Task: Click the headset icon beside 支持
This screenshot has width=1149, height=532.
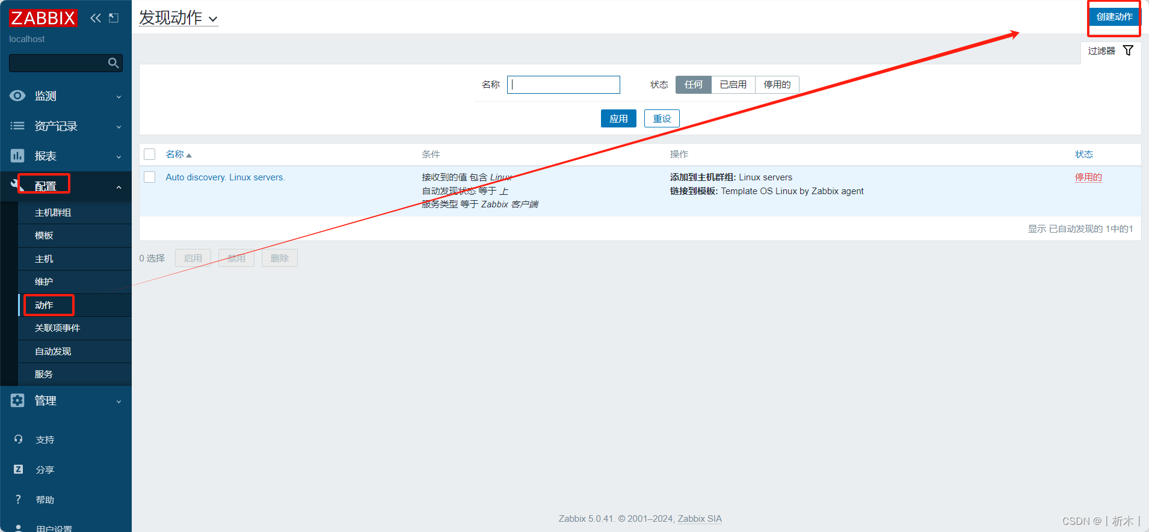Action: (x=19, y=439)
